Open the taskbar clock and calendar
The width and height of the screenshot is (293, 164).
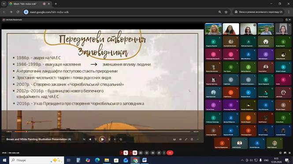pyautogui.click(x=276, y=160)
